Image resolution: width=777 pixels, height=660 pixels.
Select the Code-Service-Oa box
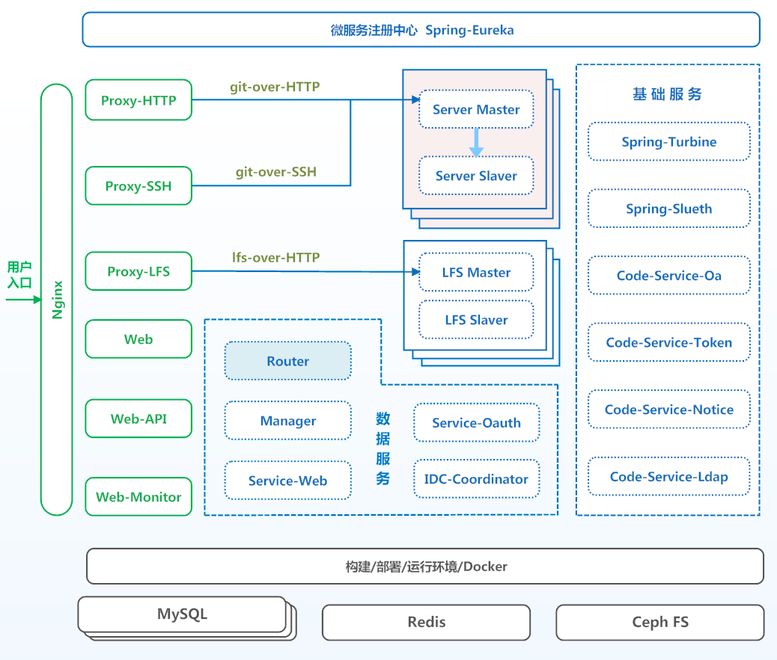click(669, 275)
